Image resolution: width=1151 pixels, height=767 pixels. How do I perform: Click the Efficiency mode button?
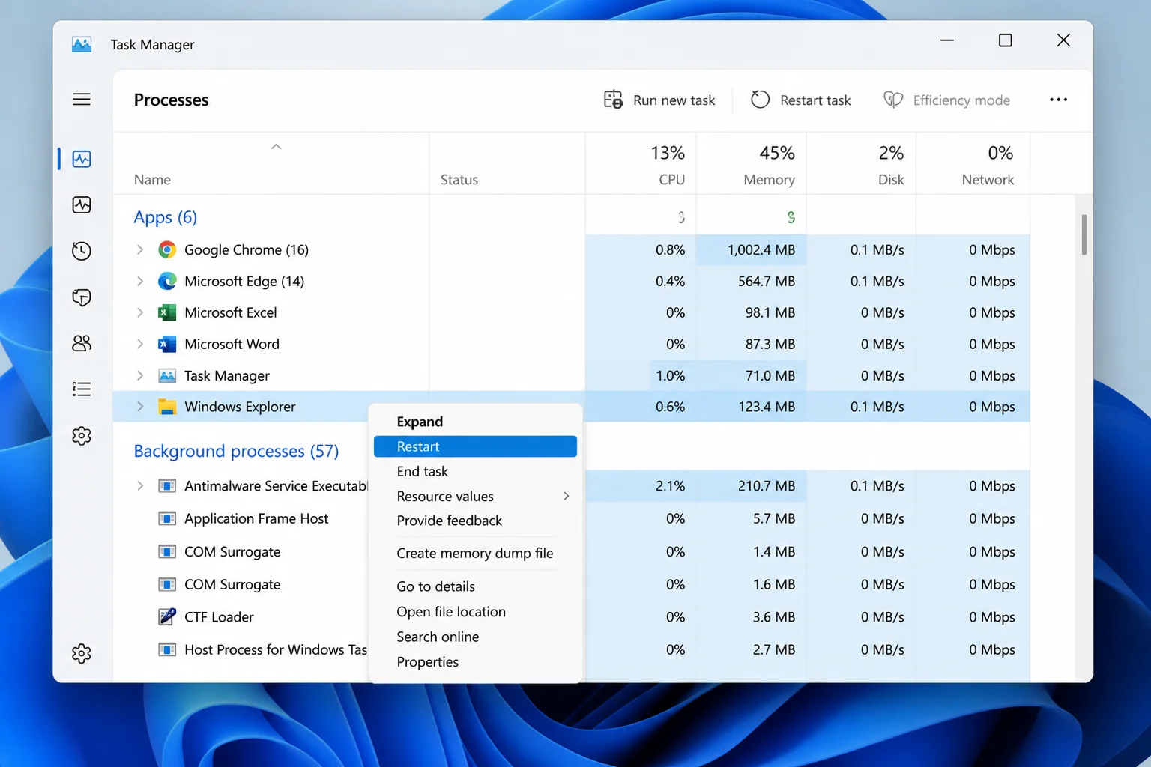click(947, 100)
